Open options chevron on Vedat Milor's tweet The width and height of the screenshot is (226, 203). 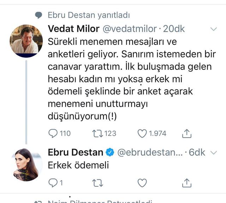(213, 29)
